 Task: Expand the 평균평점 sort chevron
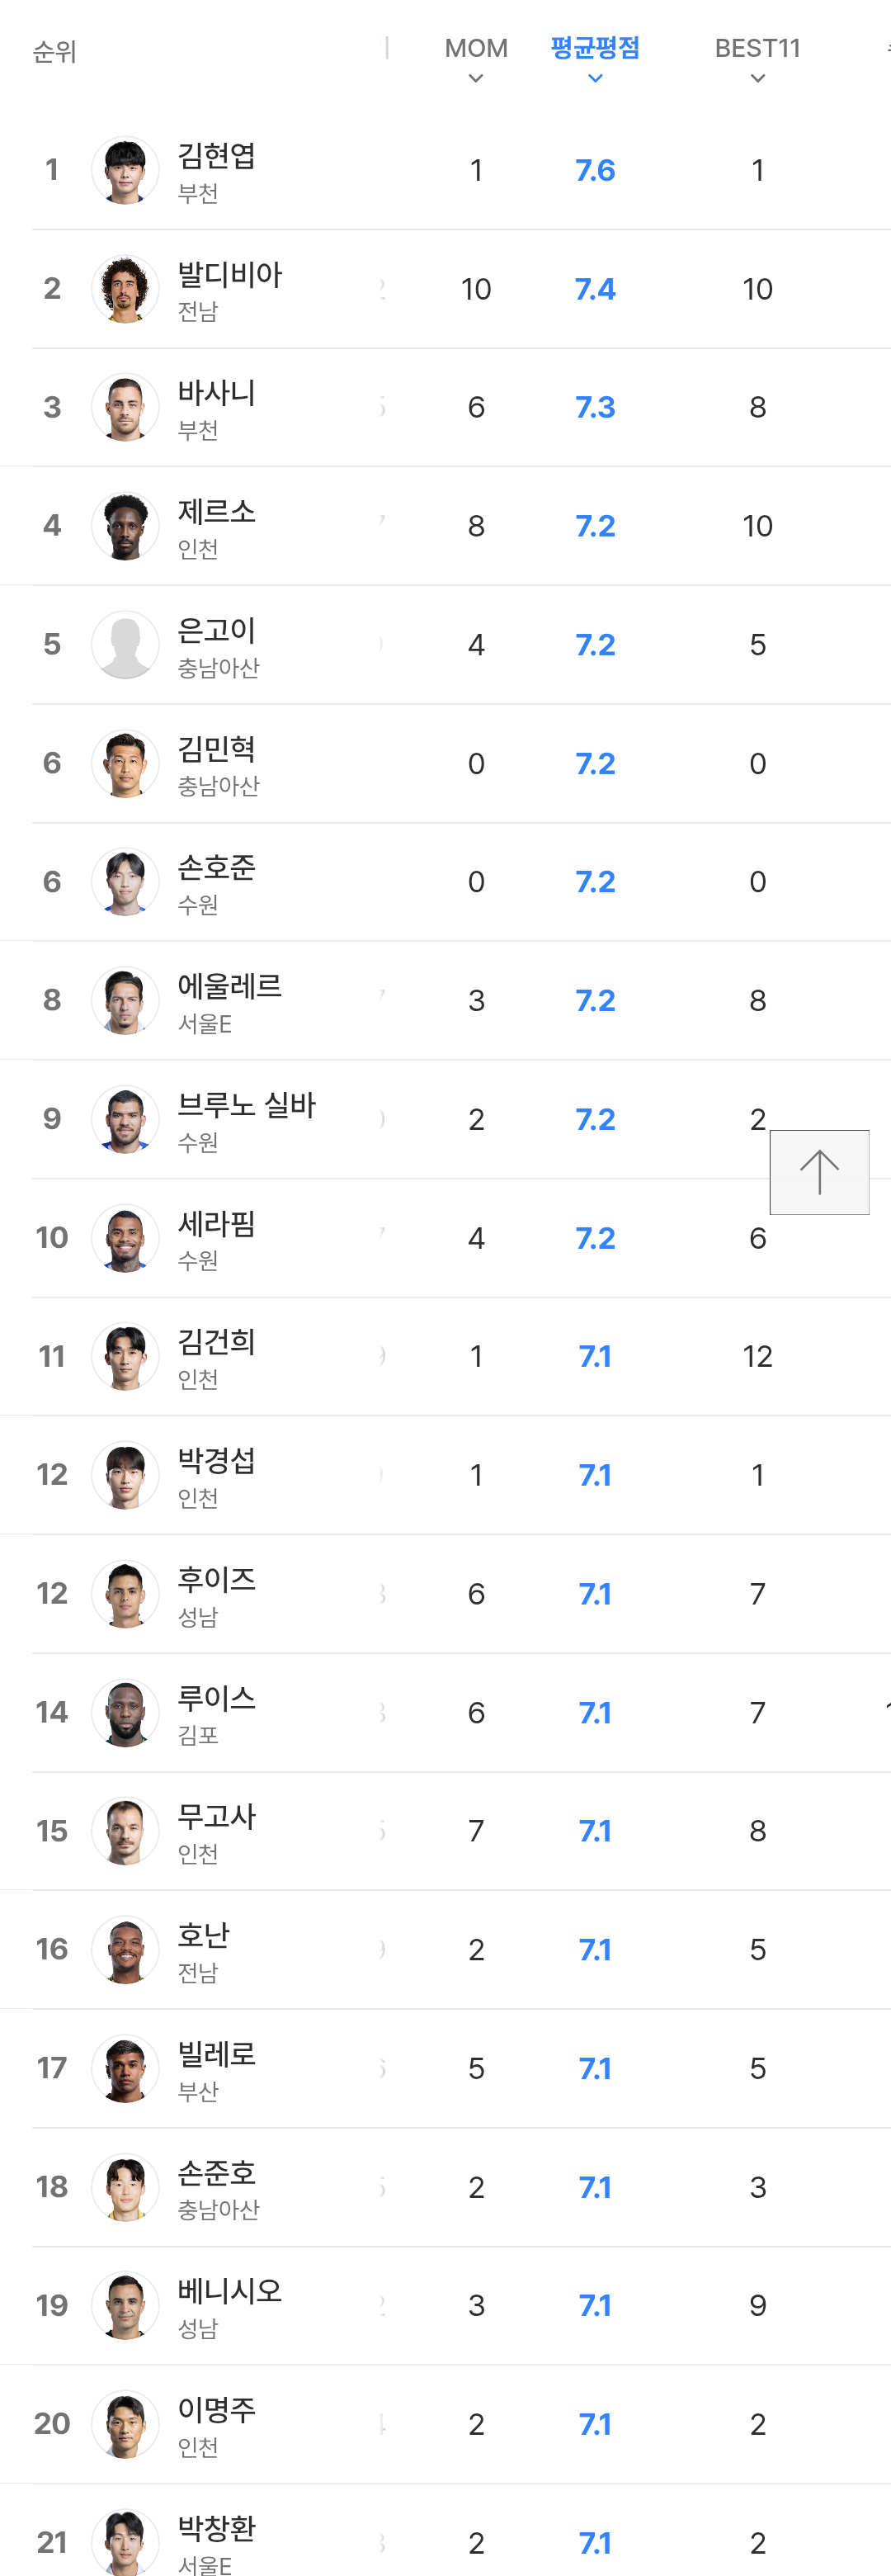pyautogui.click(x=595, y=79)
